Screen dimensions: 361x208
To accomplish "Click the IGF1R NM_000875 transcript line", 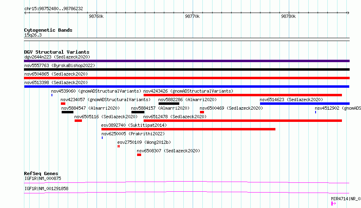I will tap(187, 182).
